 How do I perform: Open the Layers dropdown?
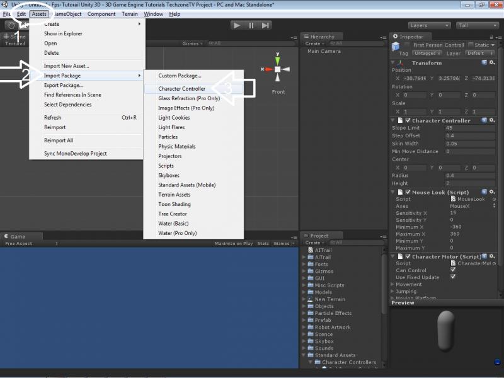[x=428, y=26]
